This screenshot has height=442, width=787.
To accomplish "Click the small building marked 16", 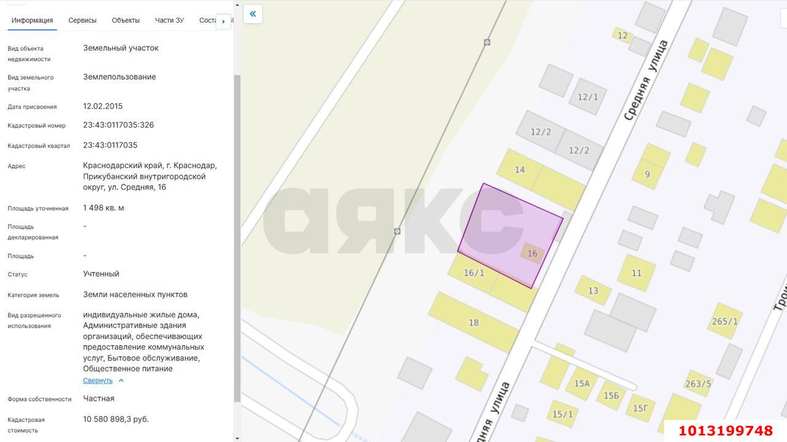I will tap(532, 253).
